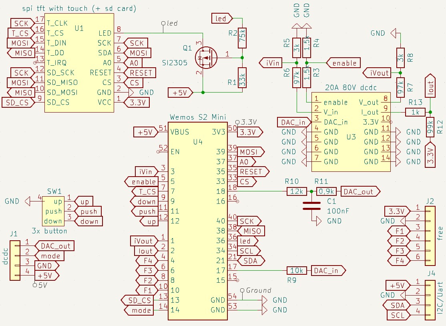Screen dimensions: 446x326
Task: Click enable label at R4/R3 junction
Action: point(344,63)
